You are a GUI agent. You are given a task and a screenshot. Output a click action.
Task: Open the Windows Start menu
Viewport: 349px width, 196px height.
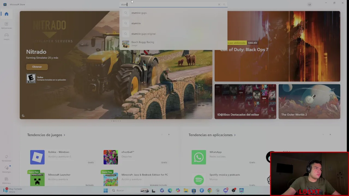pyautogui.click(x=106, y=191)
